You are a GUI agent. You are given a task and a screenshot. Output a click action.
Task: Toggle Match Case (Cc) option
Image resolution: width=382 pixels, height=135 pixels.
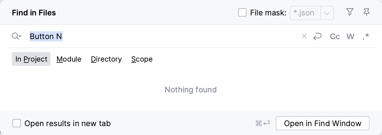pyautogui.click(x=335, y=36)
